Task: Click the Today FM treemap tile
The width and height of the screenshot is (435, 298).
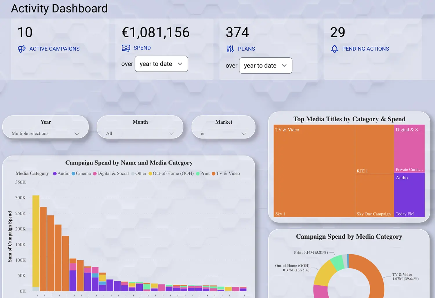Action: tap(409, 195)
